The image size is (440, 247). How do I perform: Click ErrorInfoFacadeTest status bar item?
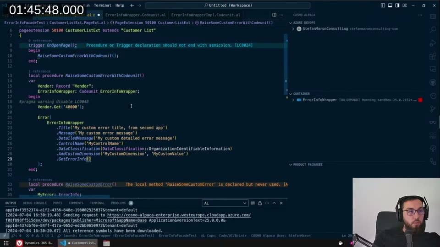[178, 236]
